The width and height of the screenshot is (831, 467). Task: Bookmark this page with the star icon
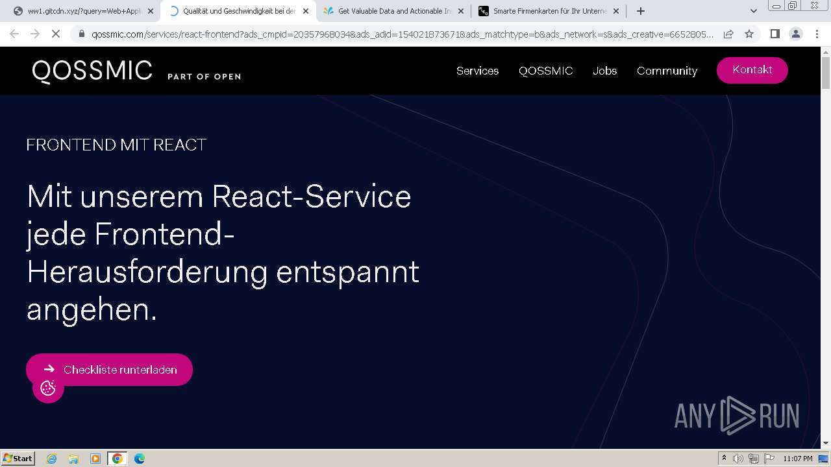coord(749,34)
